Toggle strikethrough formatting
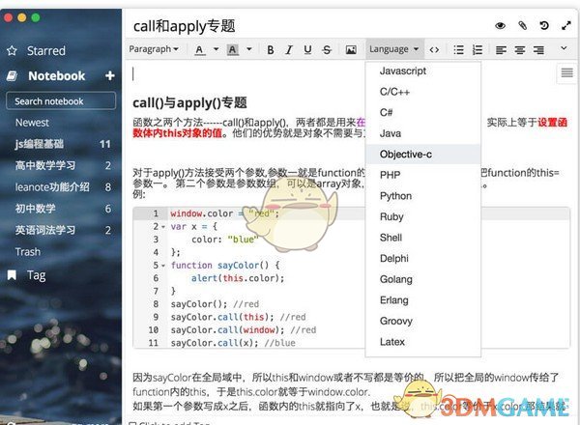This screenshot has height=425, width=580. pos(327,49)
